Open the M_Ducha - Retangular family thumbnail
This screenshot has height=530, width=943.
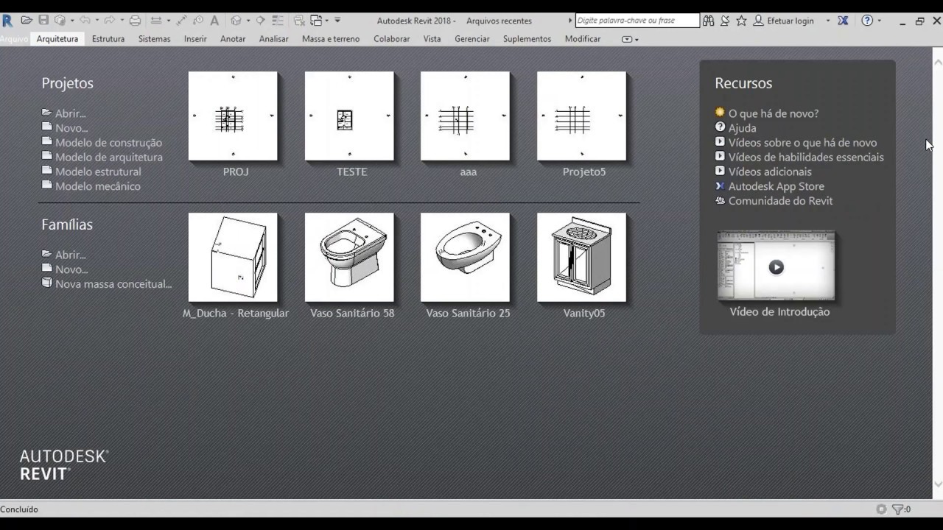tap(233, 258)
